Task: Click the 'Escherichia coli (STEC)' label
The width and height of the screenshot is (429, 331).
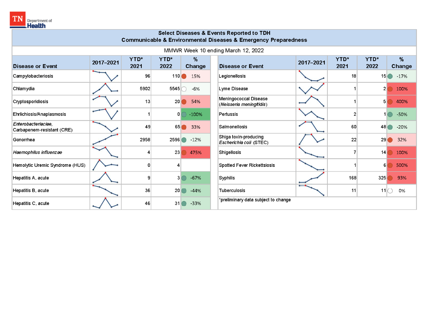Action: click(244, 143)
